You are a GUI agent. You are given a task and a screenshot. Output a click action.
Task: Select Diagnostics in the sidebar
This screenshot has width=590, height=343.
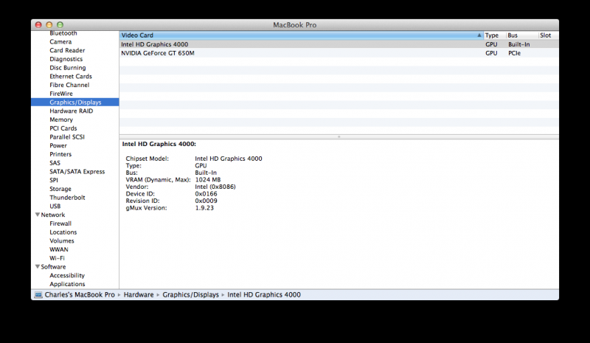point(66,59)
